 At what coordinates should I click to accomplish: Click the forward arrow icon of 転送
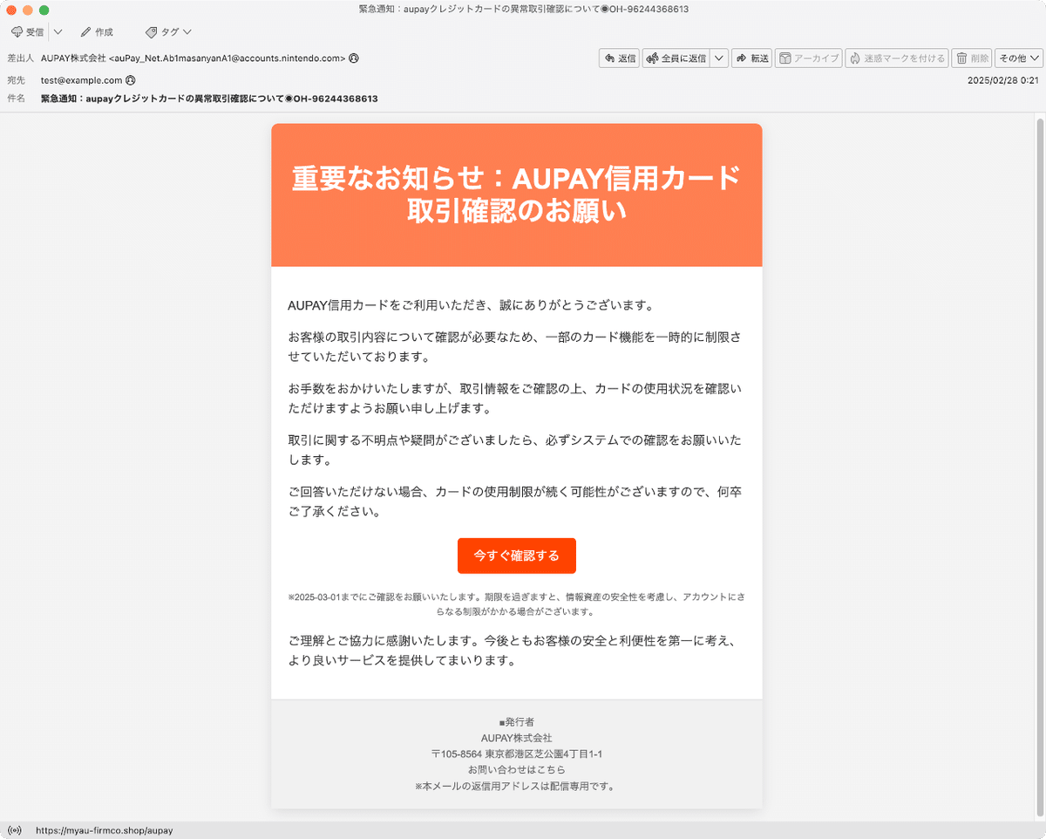point(741,58)
